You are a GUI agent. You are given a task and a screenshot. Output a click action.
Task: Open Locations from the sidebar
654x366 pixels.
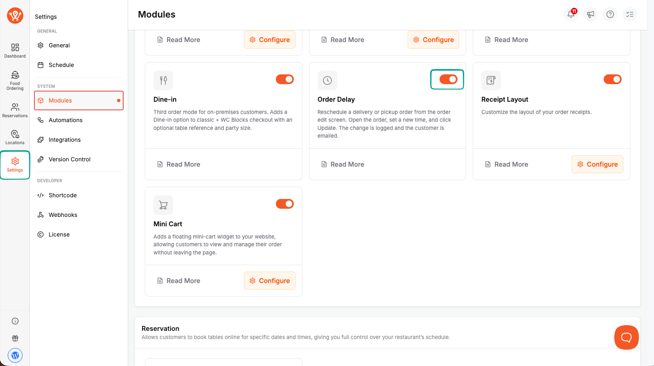pyautogui.click(x=15, y=137)
